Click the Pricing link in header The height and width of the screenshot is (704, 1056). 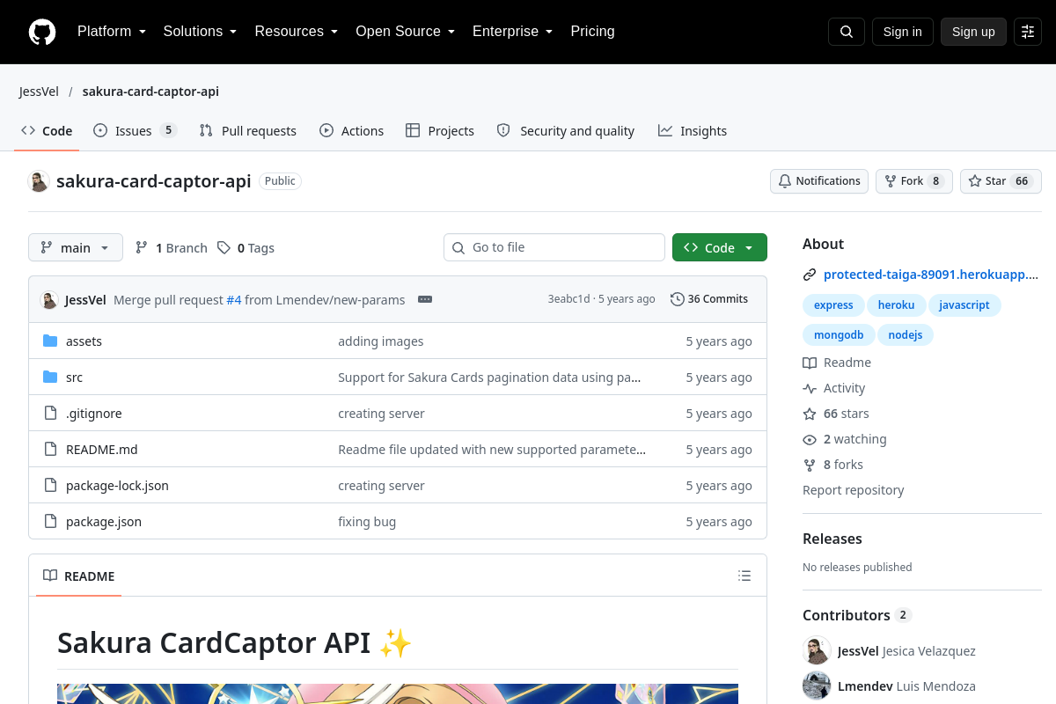593,32
